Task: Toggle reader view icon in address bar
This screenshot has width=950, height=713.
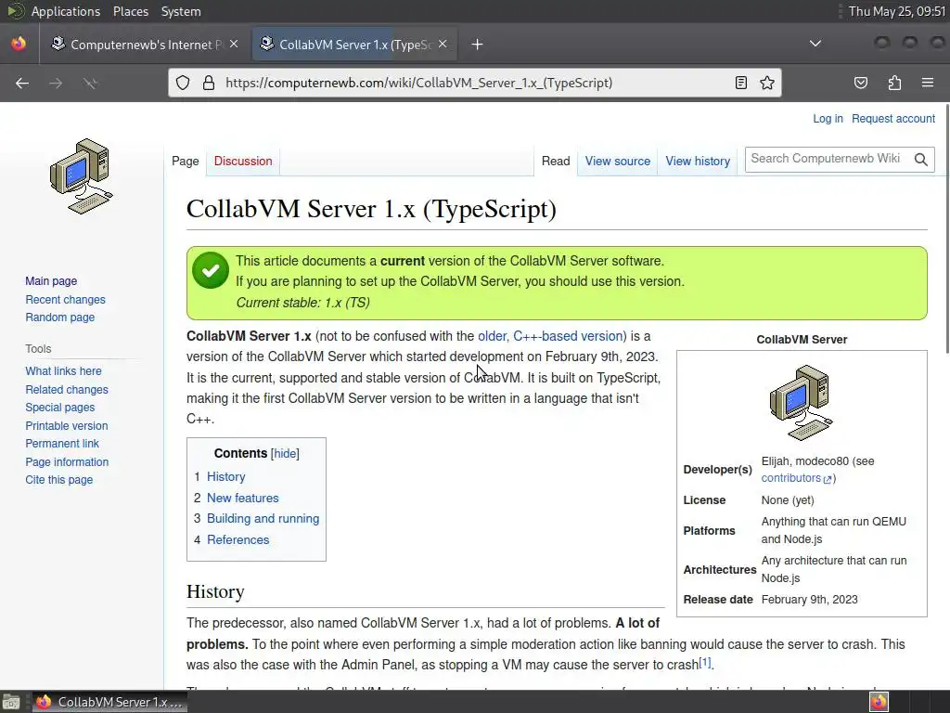Action: point(740,83)
